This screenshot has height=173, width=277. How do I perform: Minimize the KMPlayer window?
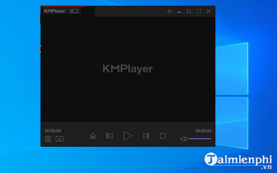pyautogui.click(x=179, y=12)
